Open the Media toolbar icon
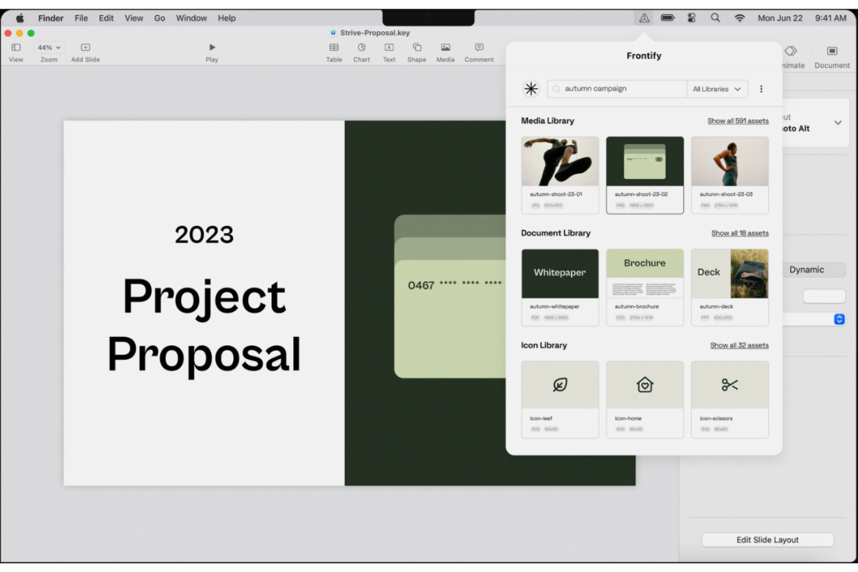 coord(445,48)
